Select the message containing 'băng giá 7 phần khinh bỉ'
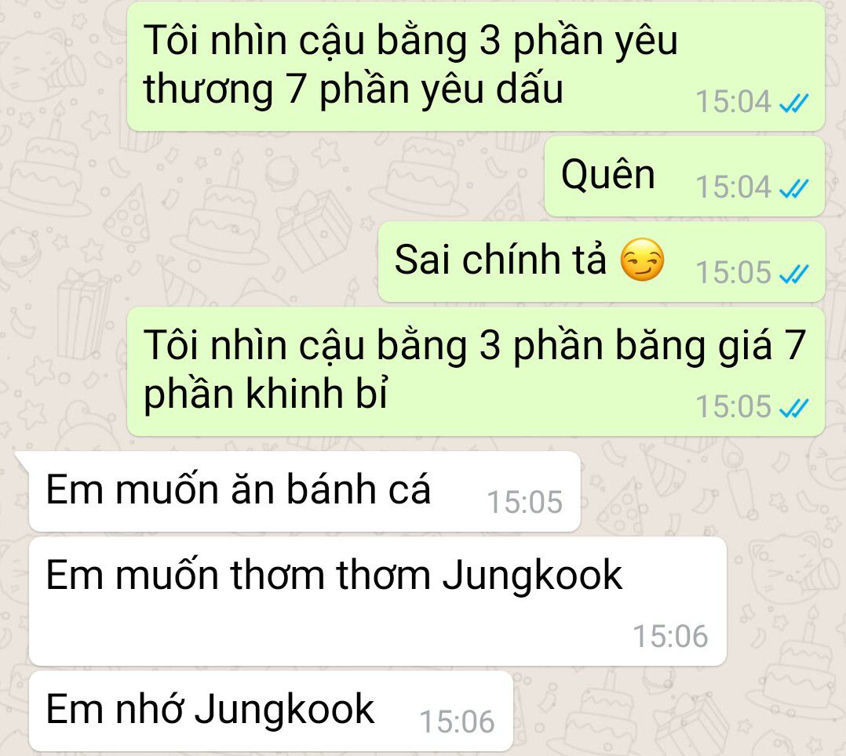The height and width of the screenshot is (756, 846). pyautogui.click(x=475, y=370)
